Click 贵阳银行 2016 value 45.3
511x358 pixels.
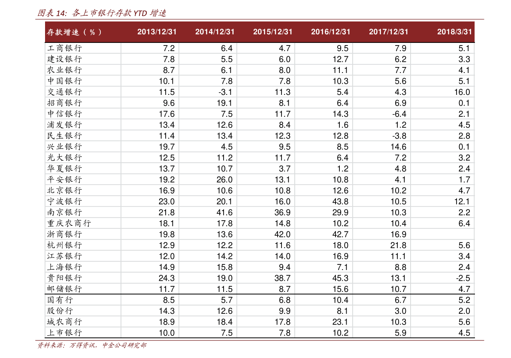click(341, 279)
